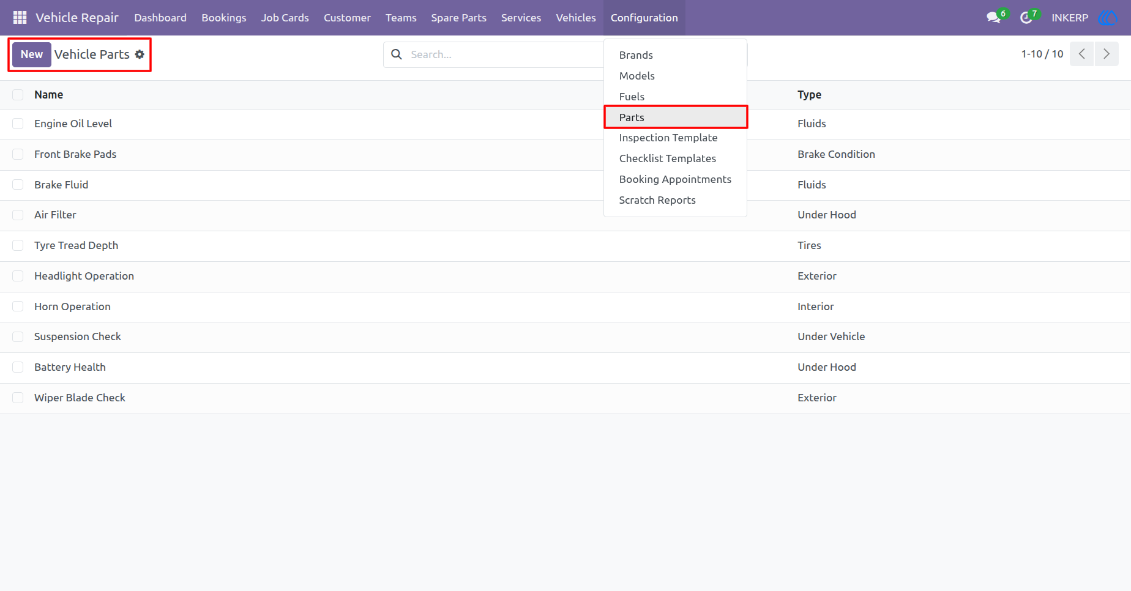Open the Bookings menu

224,18
